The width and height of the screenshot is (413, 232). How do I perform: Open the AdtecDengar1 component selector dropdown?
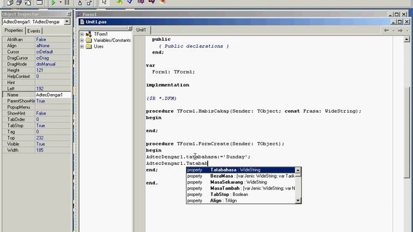coord(67,22)
